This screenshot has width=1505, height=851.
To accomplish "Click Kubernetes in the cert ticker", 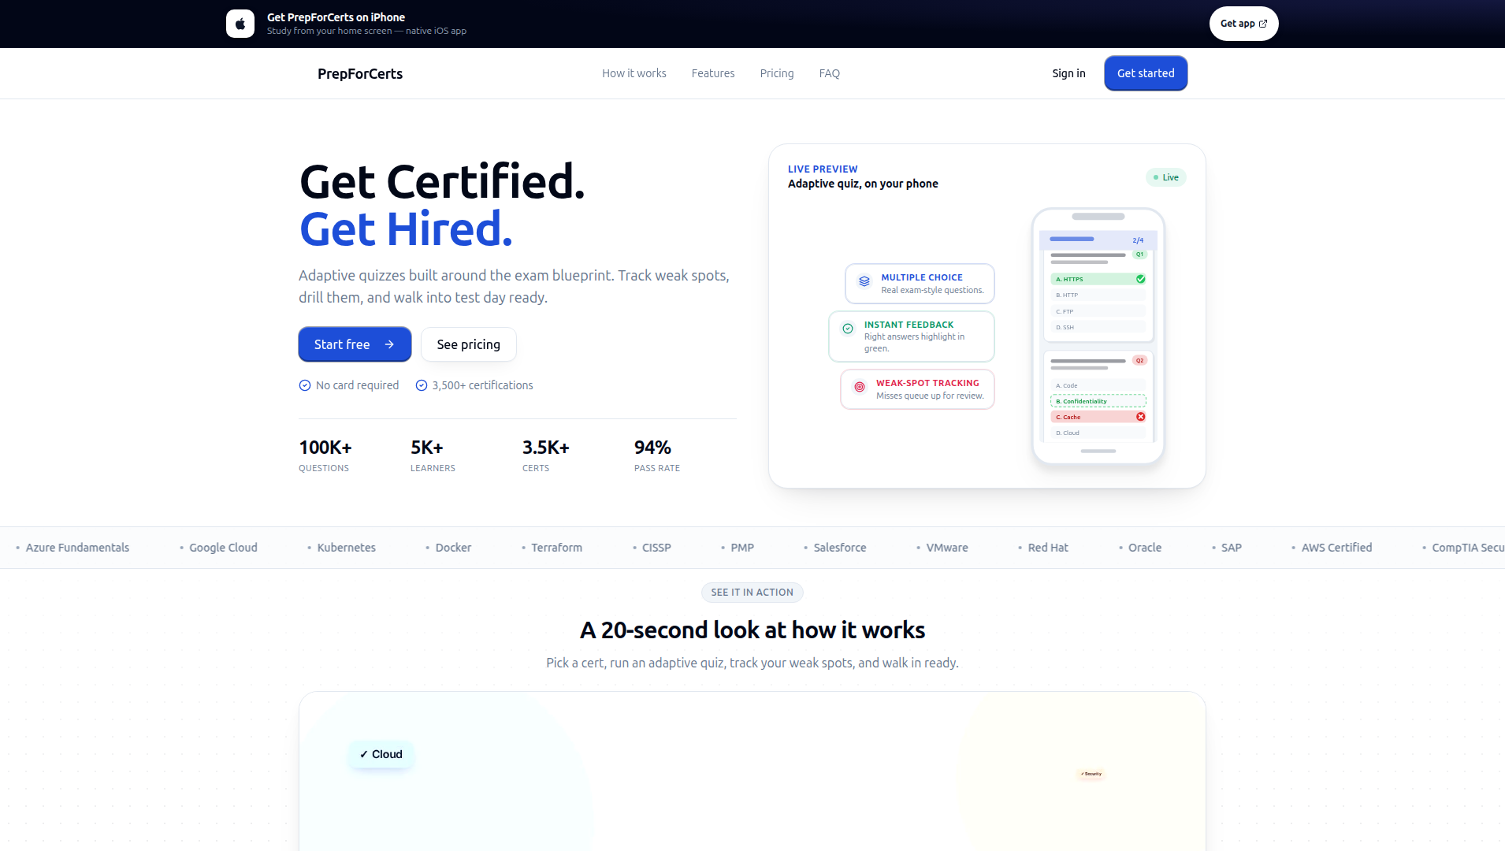I will pyautogui.click(x=347, y=548).
